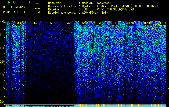Click the 1659 time marker
Screen dimensions: 169x107
(147, 23)
